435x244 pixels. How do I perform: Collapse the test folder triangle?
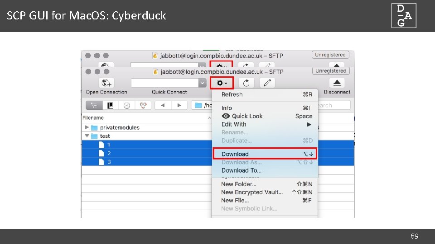coord(87,136)
